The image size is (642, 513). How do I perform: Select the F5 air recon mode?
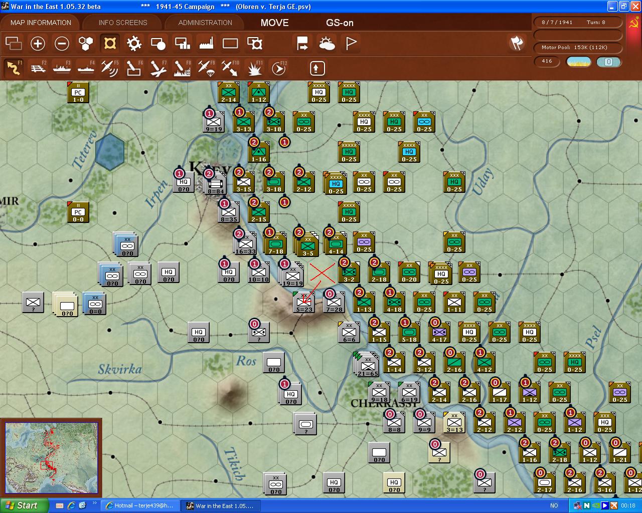click(x=109, y=68)
